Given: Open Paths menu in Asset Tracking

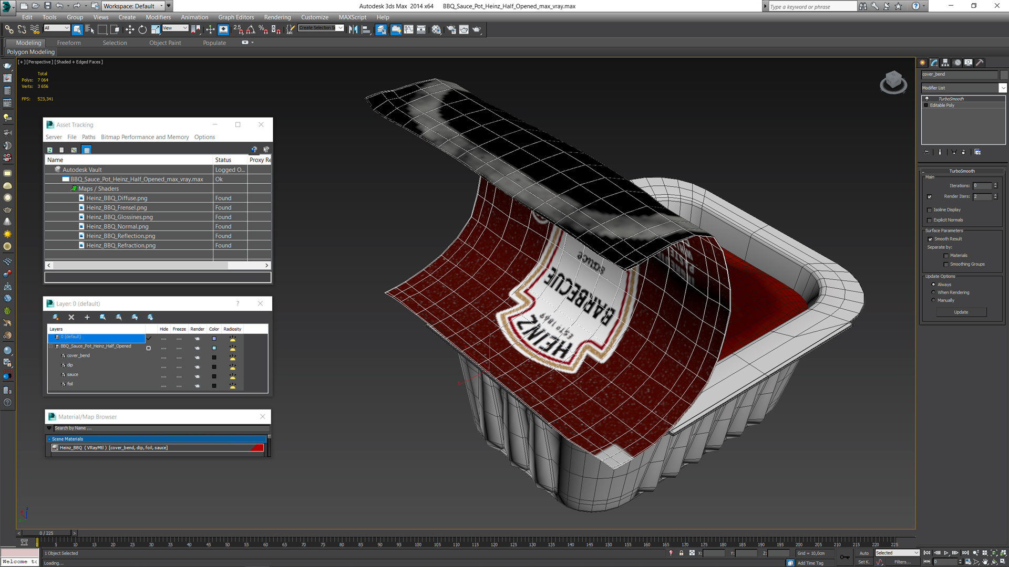Looking at the screenshot, I should pyautogui.click(x=88, y=137).
